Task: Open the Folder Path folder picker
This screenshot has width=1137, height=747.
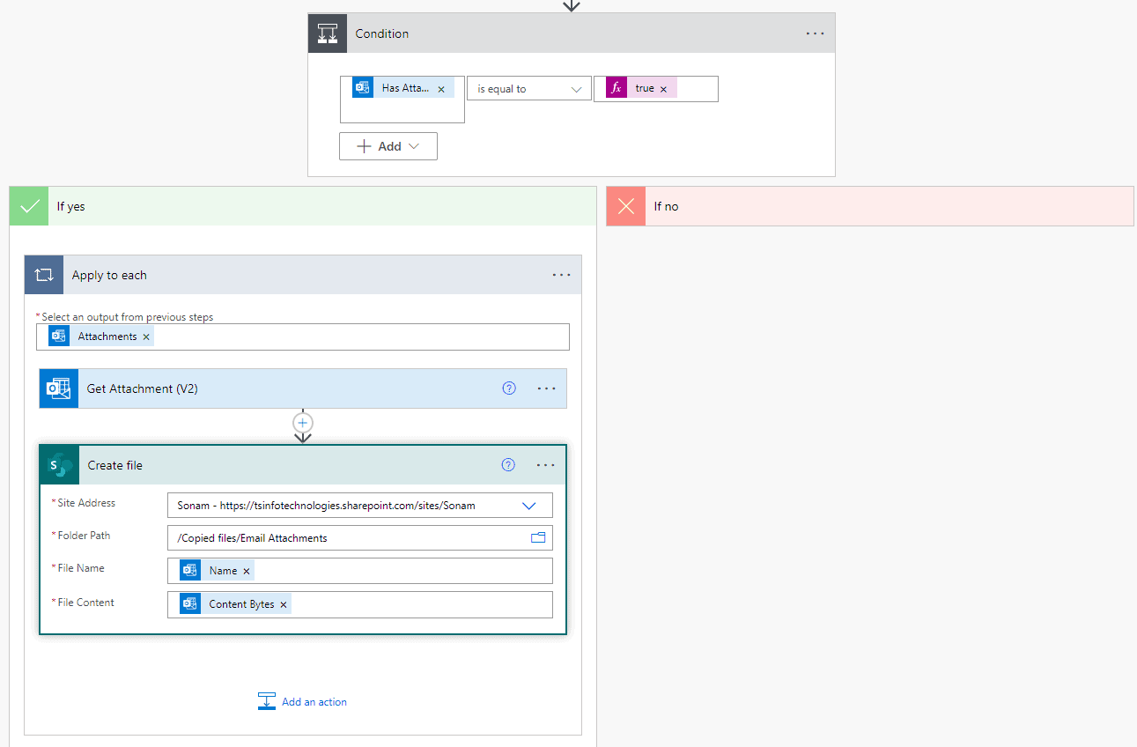Action: click(x=538, y=537)
